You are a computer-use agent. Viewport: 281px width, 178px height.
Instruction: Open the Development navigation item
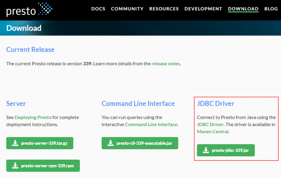(203, 9)
